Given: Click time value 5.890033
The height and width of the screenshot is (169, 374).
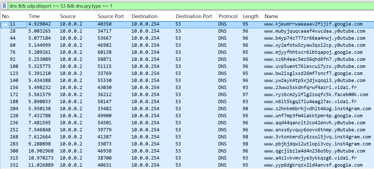Looking at the screenshot, I should [x=40, y=102].
